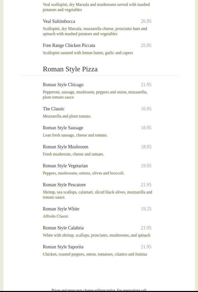Select the Roman Style Calabria item

tap(63, 228)
